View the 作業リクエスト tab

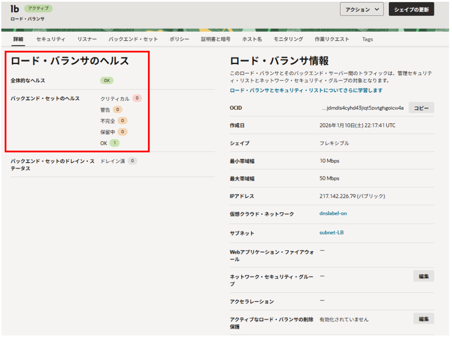pos(331,39)
